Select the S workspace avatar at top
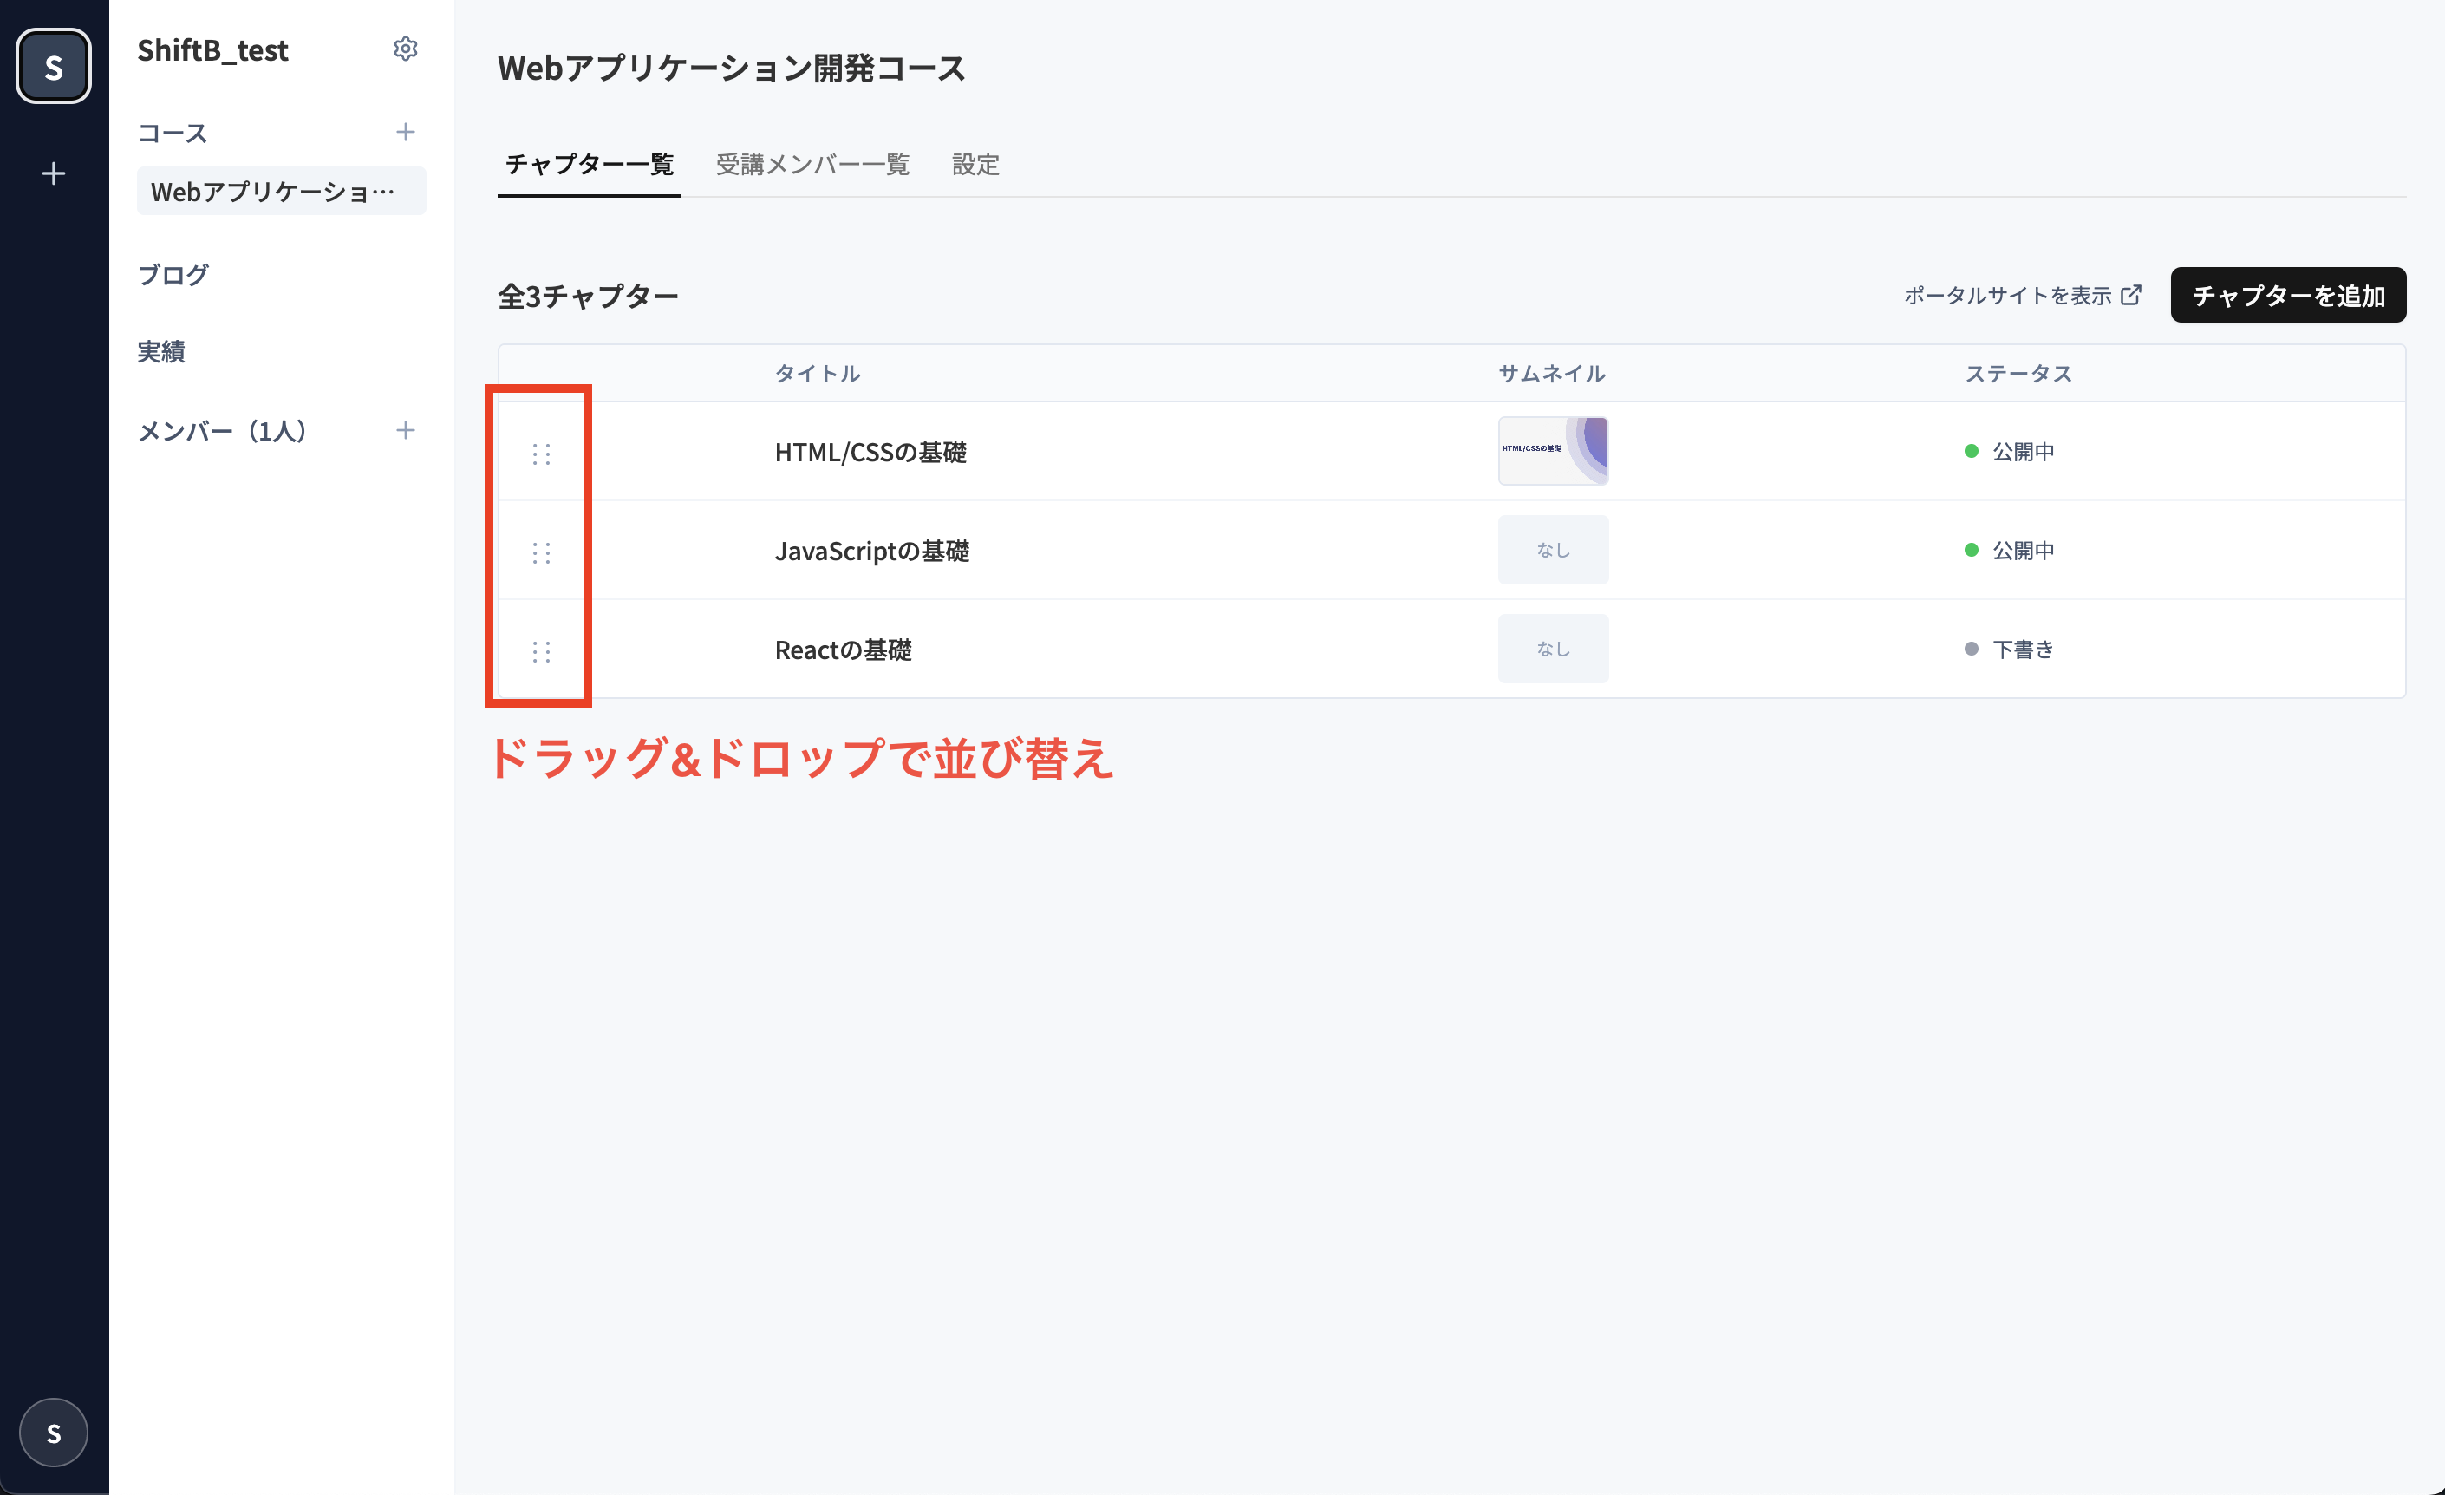The height and width of the screenshot is (1495, 2445). [x=54, y=67]
